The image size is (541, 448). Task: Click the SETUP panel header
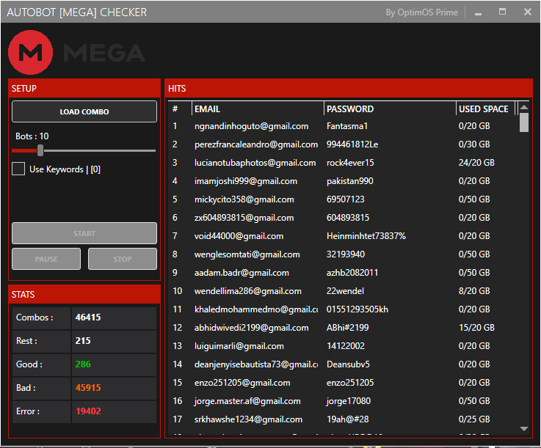(x=84, y=88)
